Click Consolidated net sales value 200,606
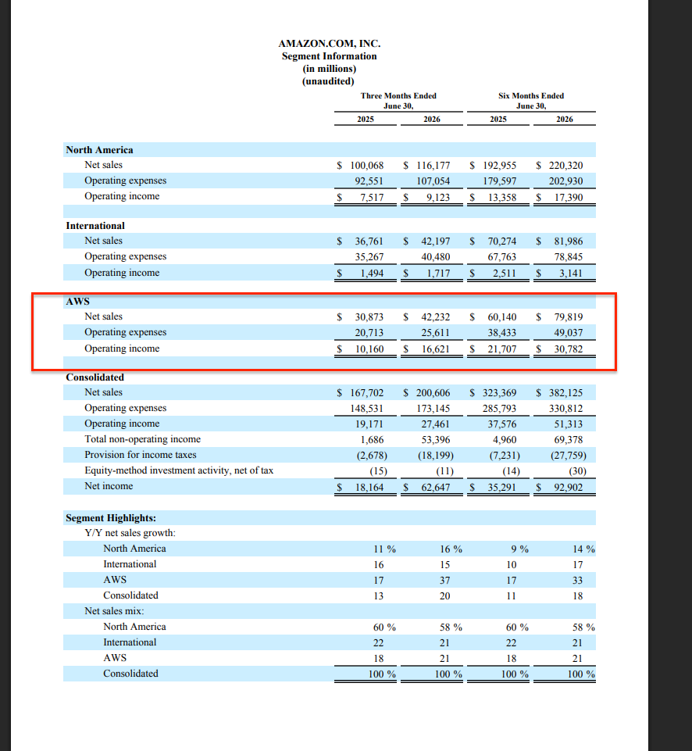Image resolution: width=692 pixels, height=751 pixels. 433,393
